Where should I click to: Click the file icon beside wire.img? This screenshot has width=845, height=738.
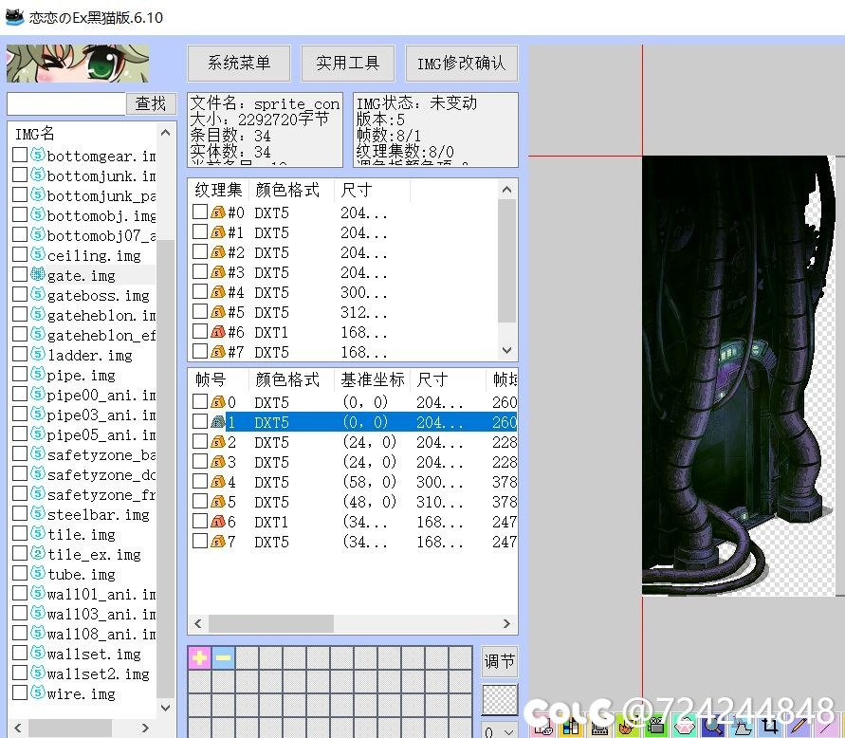click(38, 692)
